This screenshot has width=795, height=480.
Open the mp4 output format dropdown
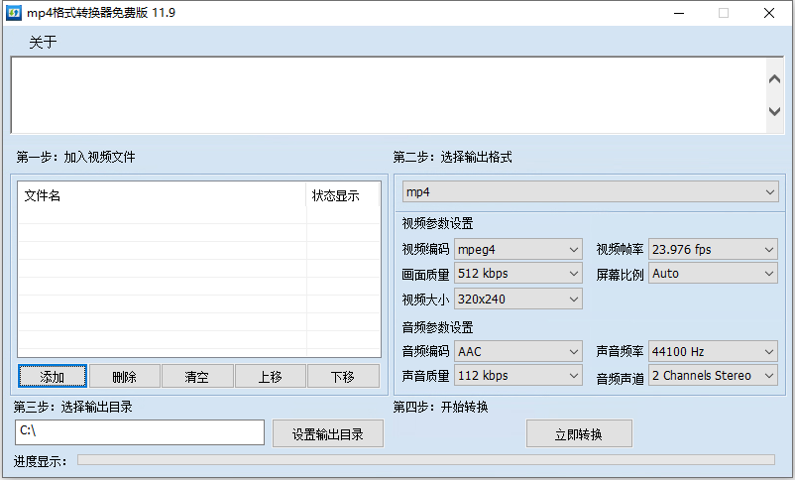click(590, 191)
